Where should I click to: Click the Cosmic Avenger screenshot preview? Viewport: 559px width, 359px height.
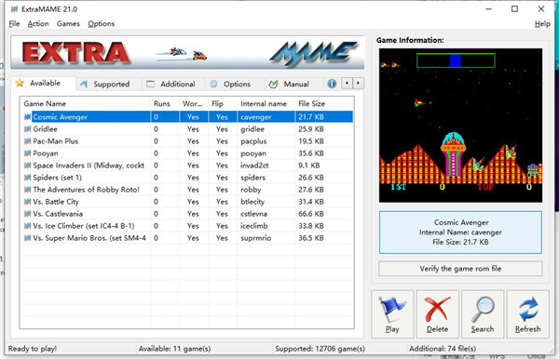point(460,126)
